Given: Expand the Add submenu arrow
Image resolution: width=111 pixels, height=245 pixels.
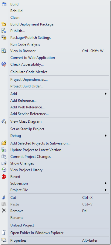Looking at the screenshot, I should pos(106,94).
